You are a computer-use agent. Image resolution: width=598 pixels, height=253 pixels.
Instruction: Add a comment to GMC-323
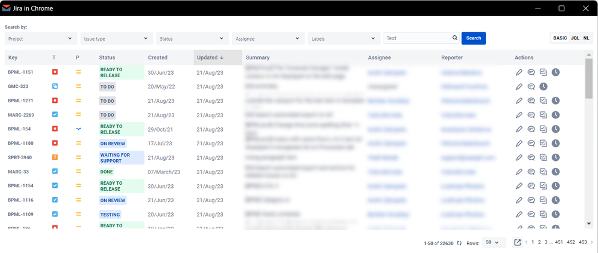531,87
